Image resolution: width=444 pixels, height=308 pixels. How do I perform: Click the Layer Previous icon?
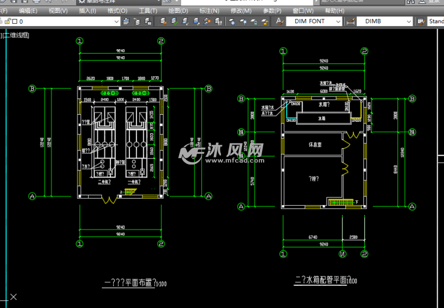pos(137,22)
